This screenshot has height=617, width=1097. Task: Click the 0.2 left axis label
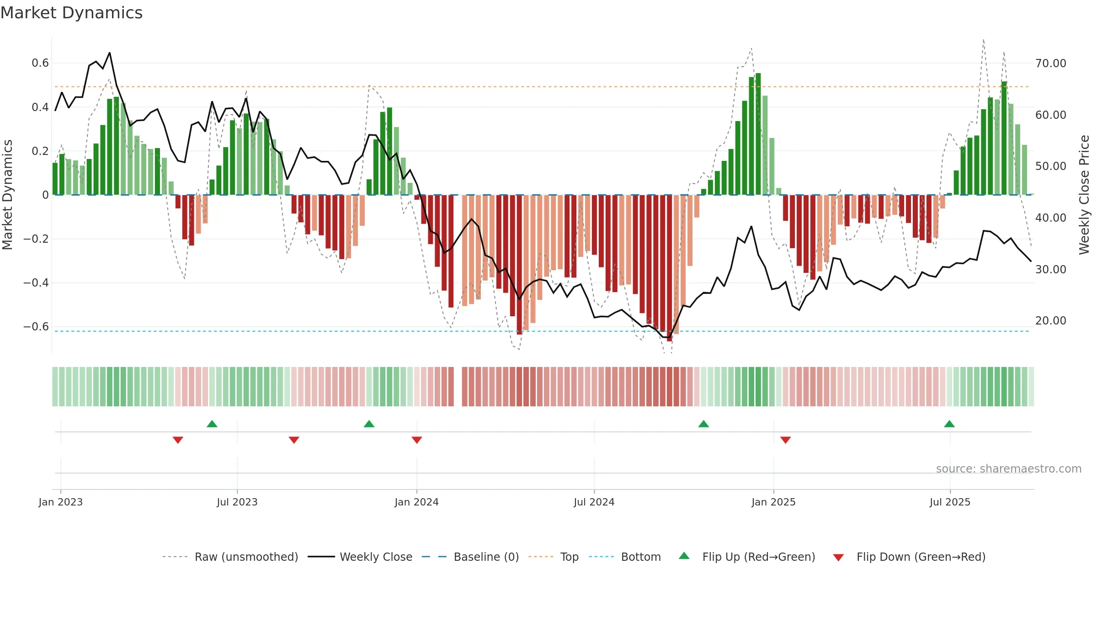(x=40, y=151)
